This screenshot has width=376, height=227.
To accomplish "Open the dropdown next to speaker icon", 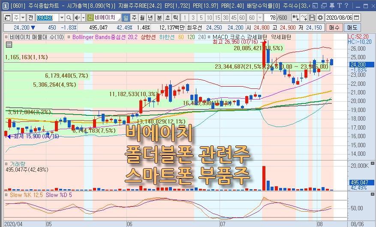I will pyautogui.click(x=83, y=18).
